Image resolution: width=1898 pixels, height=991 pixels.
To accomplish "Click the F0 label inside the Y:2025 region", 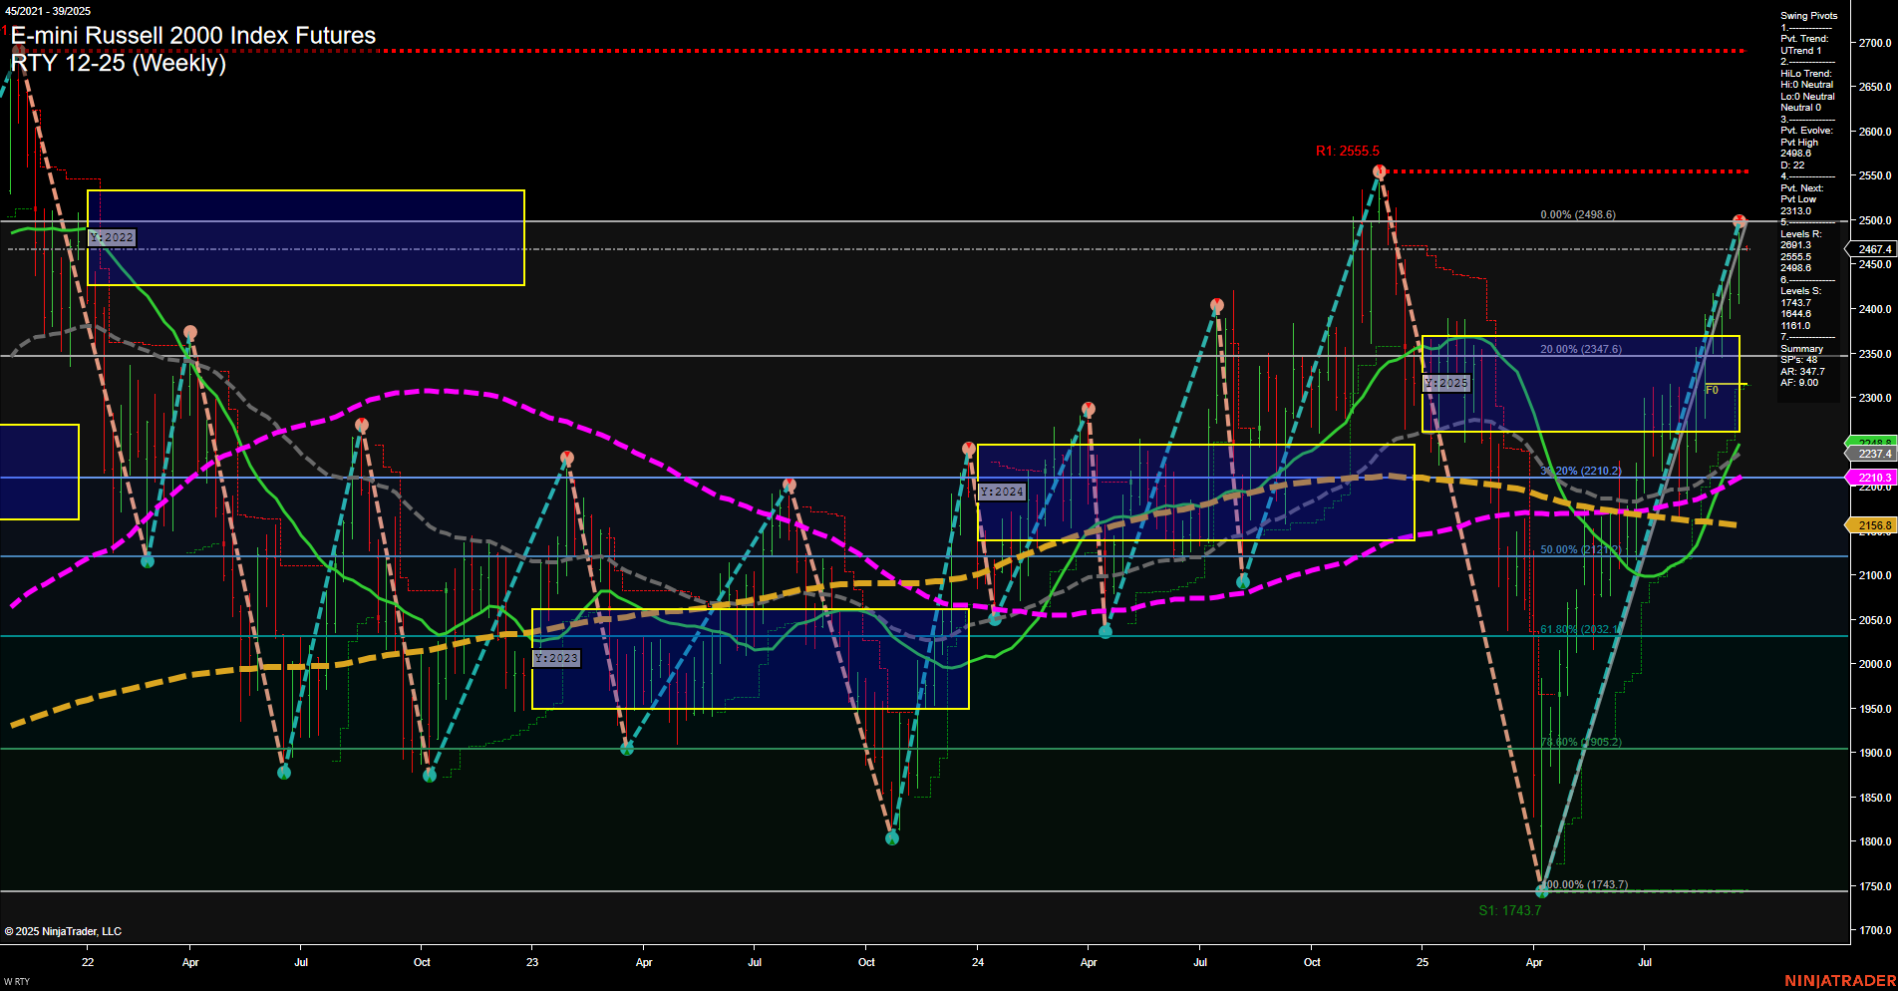I will 1711,391.
